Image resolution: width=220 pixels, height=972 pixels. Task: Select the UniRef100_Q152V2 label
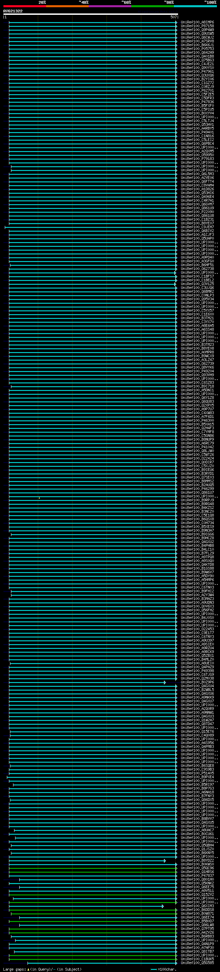197,894
